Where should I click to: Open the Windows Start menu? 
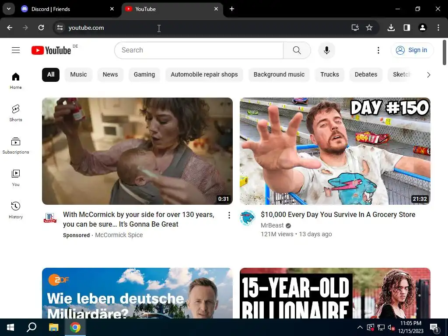click(10, 327)
